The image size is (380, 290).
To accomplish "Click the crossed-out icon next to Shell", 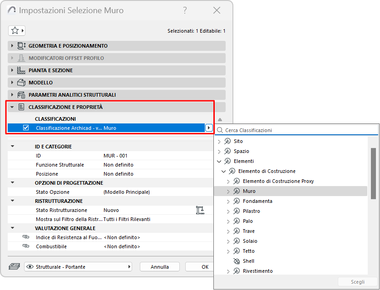I will (x=237, y=261).
